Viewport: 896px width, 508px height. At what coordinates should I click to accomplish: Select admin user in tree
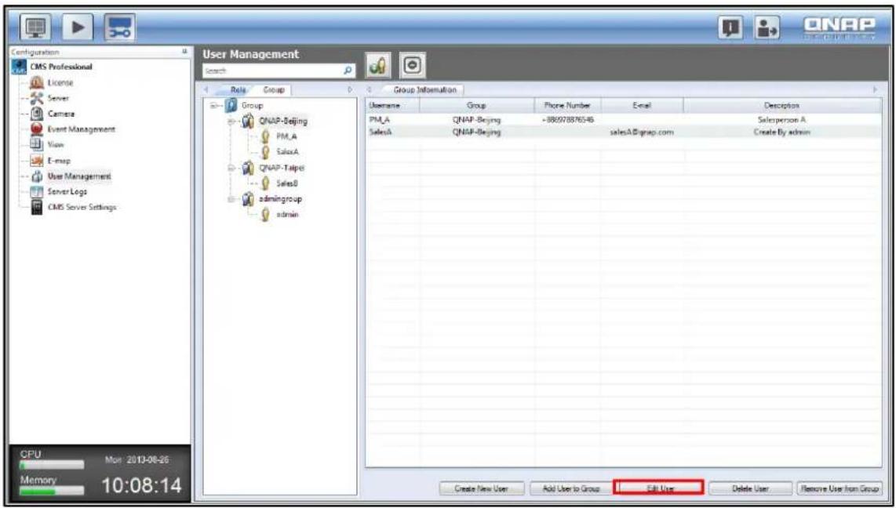click(288, 215)
